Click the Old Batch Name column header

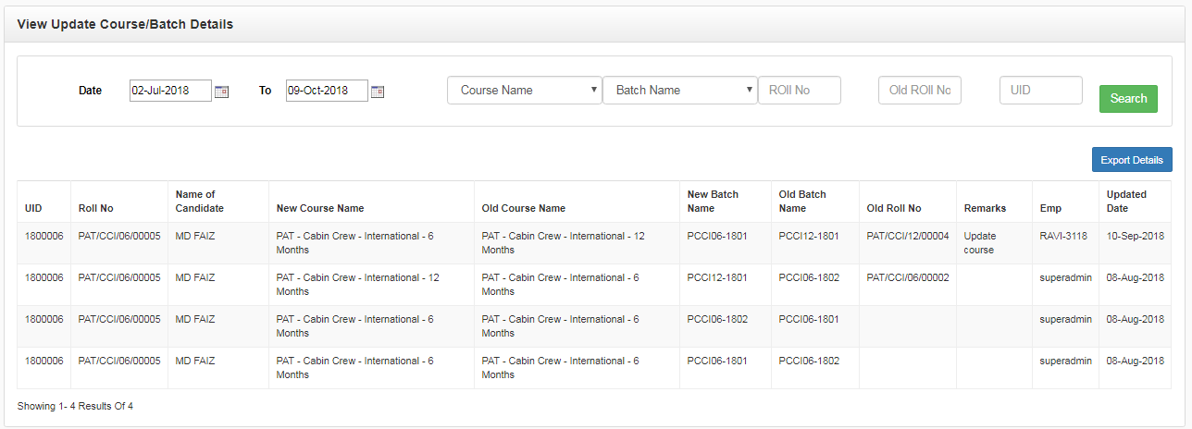[802, 202]
